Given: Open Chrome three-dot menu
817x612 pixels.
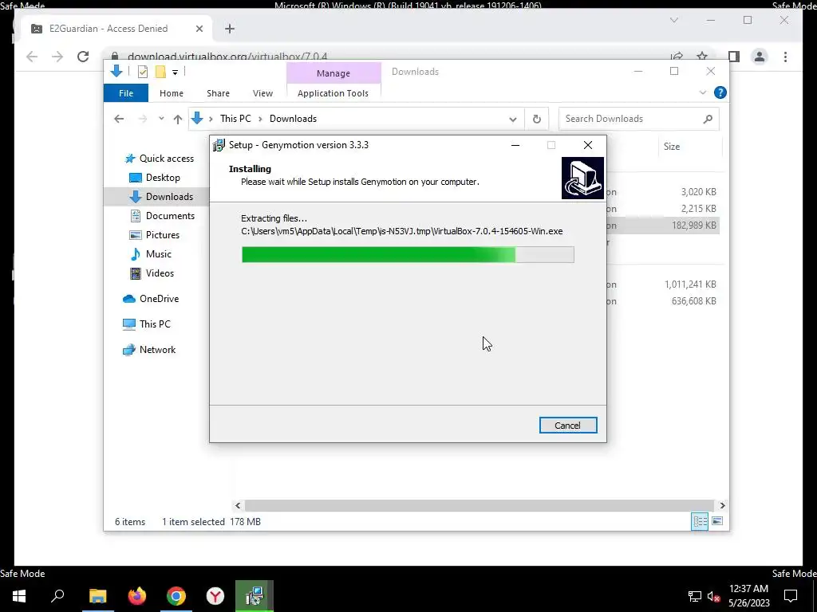Looking at the screenshot, I should tap(785, 57).
